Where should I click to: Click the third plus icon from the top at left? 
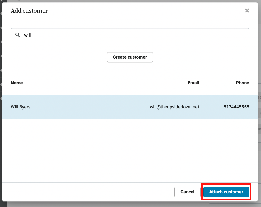click(1, 42)
